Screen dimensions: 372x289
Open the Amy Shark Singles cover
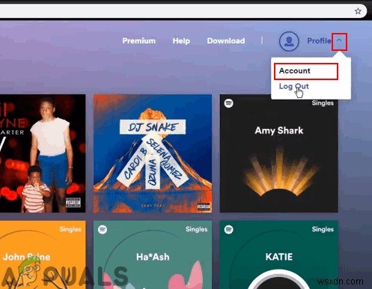279,153
